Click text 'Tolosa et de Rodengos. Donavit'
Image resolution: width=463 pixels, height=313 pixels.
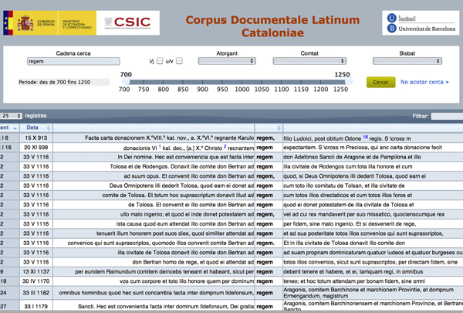182,167
